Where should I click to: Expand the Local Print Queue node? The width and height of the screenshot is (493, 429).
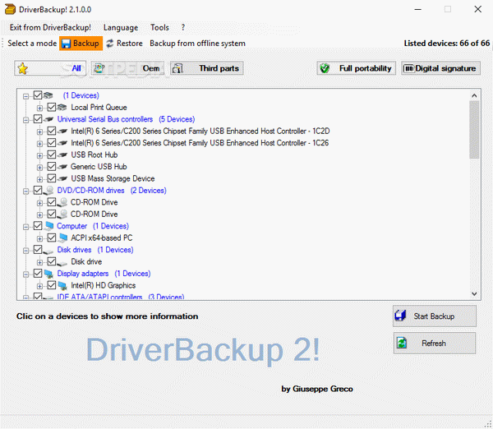pyautogui.click(x=39, y=108)
